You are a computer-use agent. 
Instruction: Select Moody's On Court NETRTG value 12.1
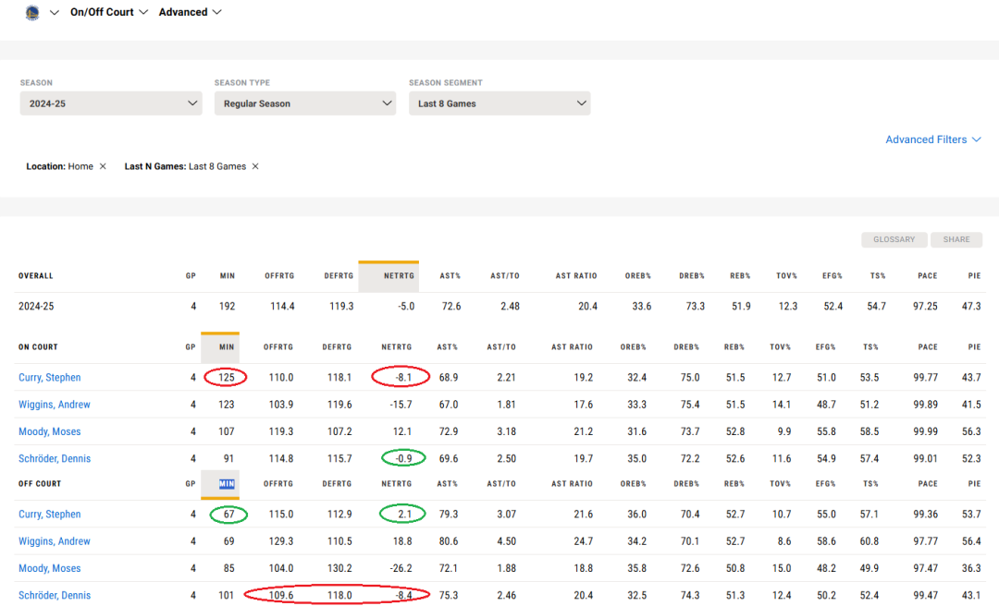click(402, 431)
